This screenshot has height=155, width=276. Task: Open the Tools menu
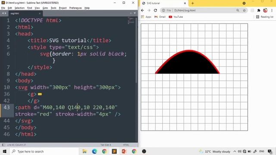(53, 8)
